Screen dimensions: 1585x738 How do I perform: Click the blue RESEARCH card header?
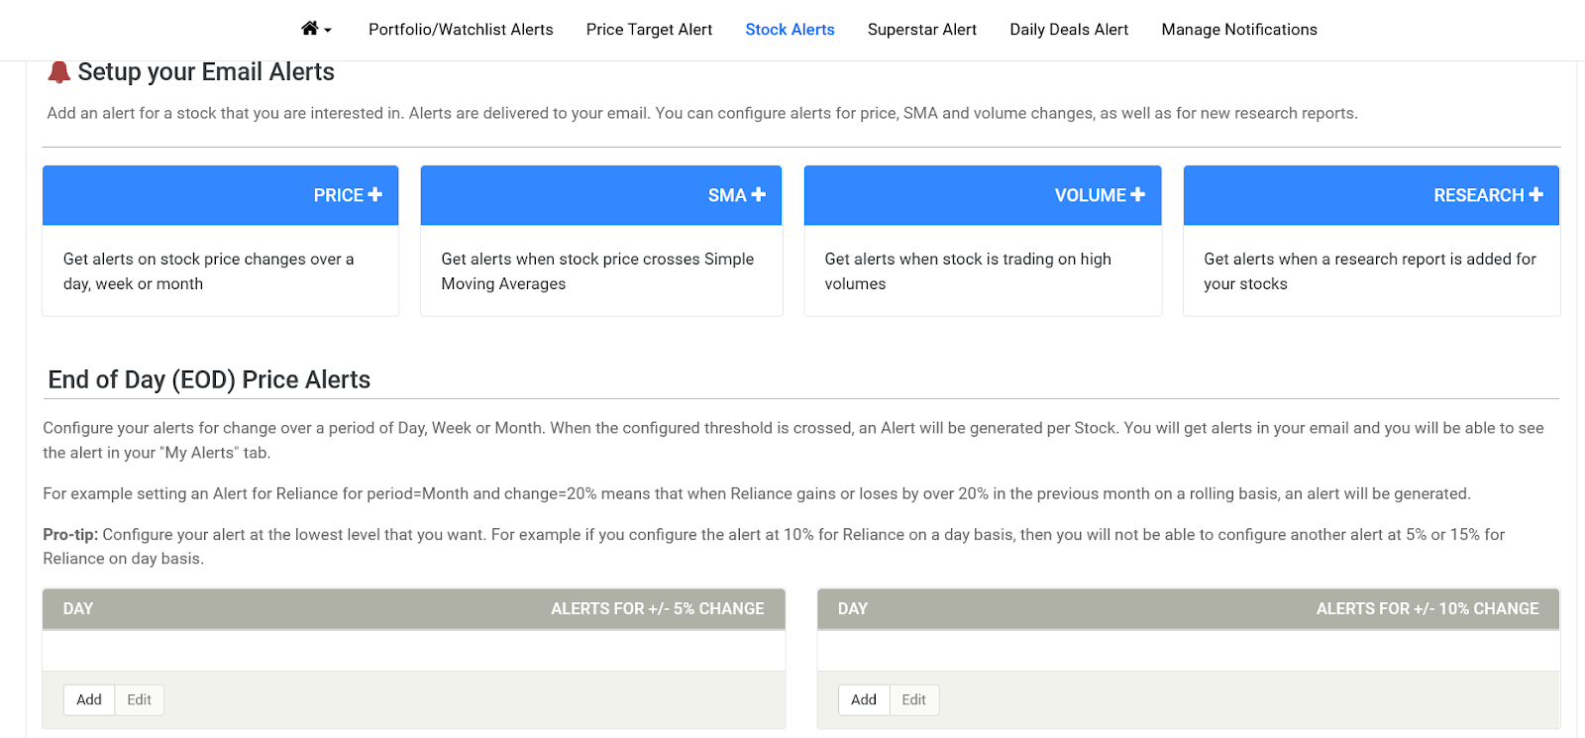(1371, 195)
